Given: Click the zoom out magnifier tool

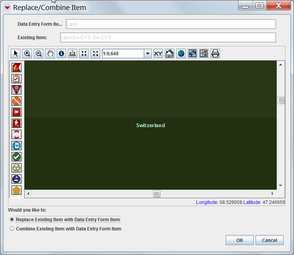Looking at the screenshot, I should click(x=38, y=54).
